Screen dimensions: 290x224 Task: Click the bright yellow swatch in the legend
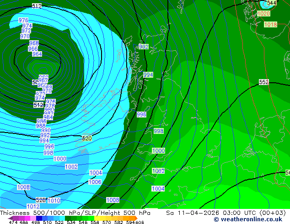[97, 218]
